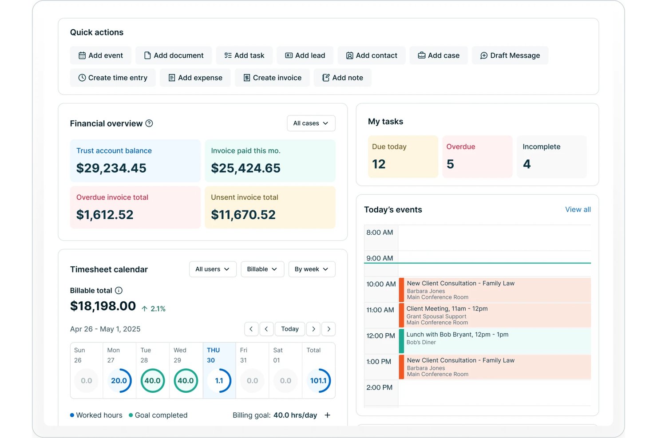Click Wednesday 29's 40.0 hours ring
The image size is (657, 438).
[x=186, y=381]
